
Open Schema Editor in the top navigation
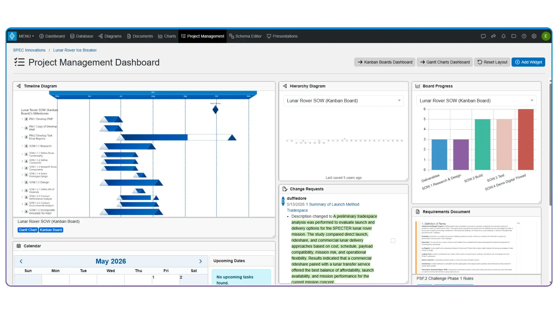[245, 36]
